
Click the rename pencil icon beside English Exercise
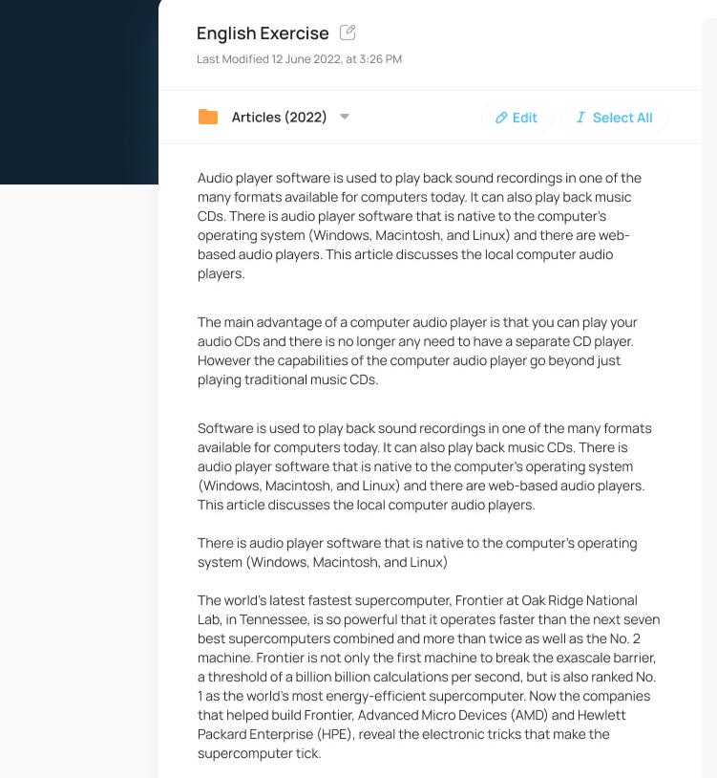click(x=348, y=32)
